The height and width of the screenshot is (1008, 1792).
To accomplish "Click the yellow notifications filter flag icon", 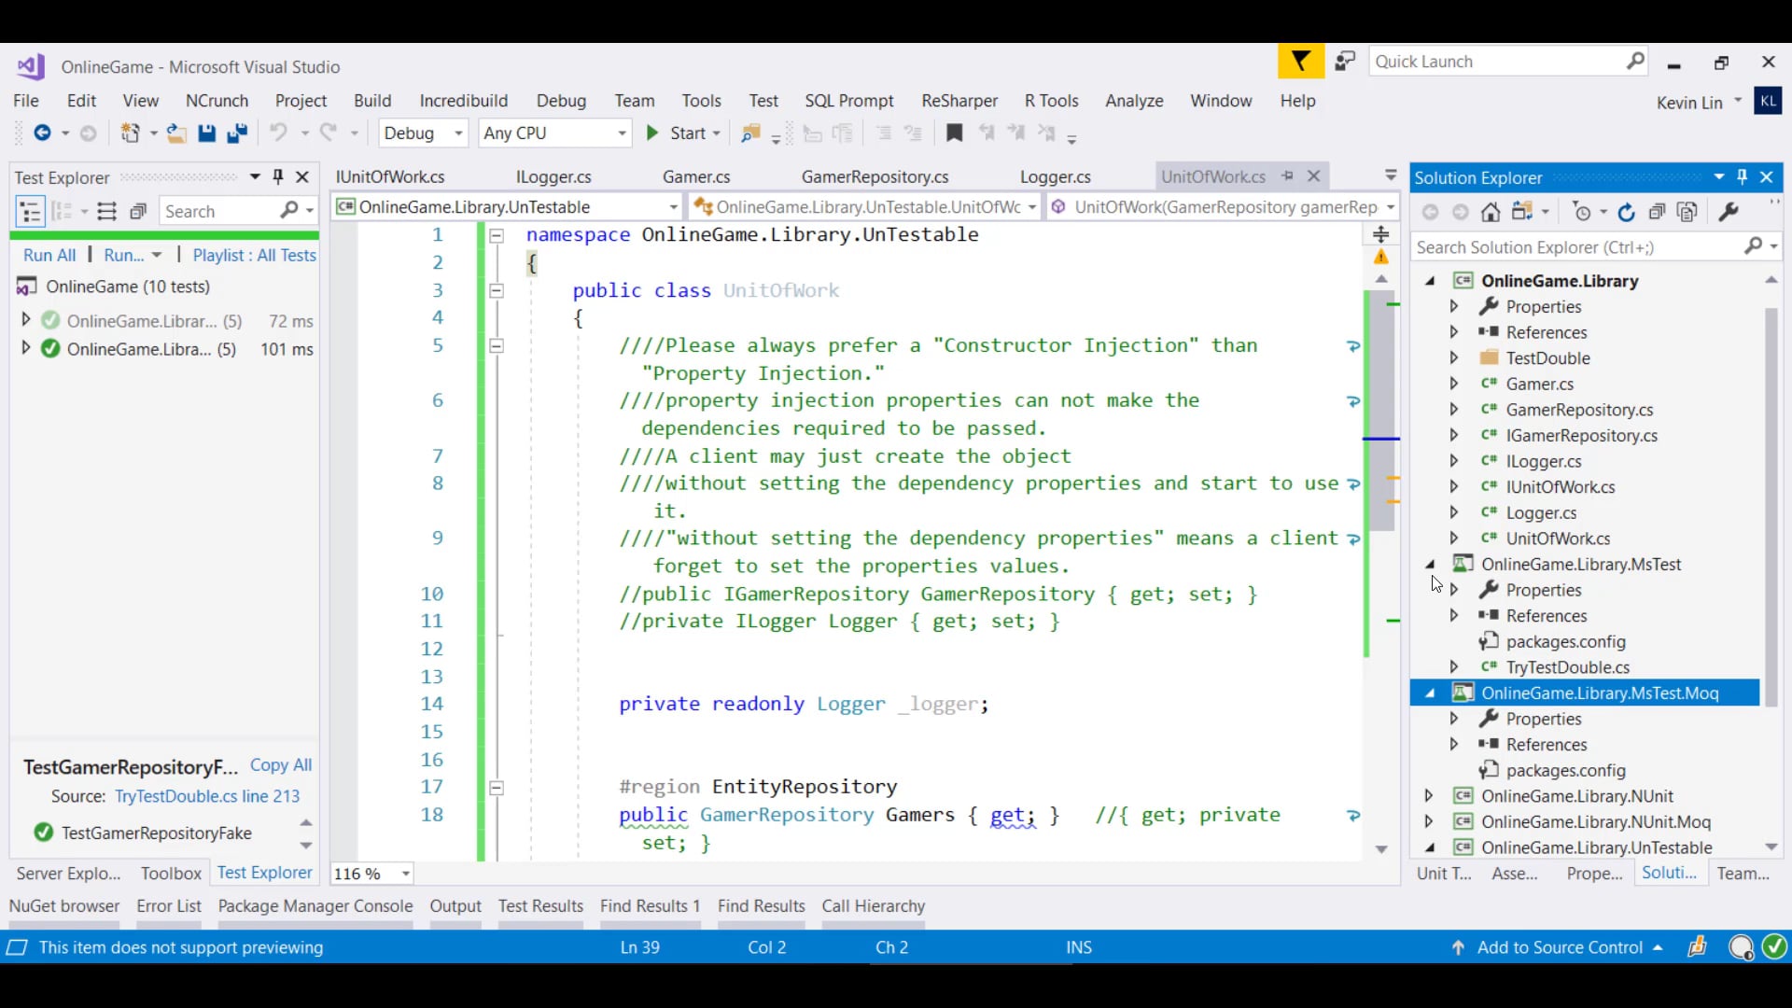I will pyautogui.click(x=1300, y=62).
